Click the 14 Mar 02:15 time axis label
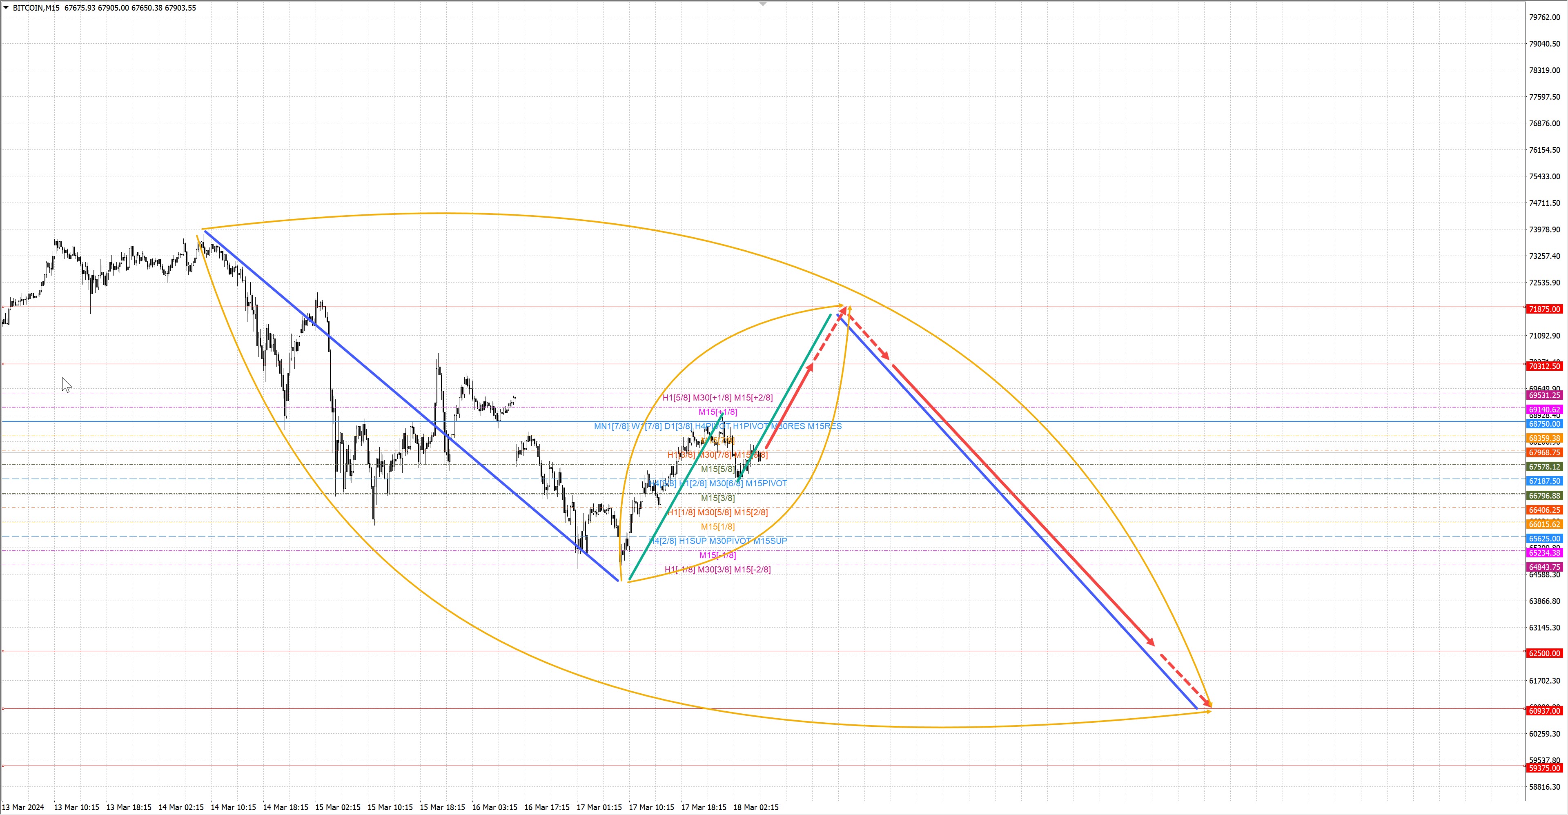Image resolution: width=1568 pixels, height=815 pixels. click(x=181, y=807)
